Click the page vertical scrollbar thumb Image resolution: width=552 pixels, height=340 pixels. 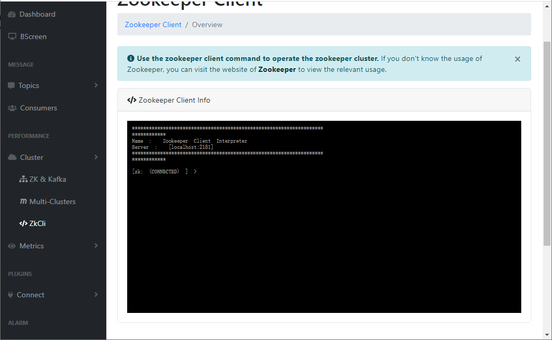547,144
